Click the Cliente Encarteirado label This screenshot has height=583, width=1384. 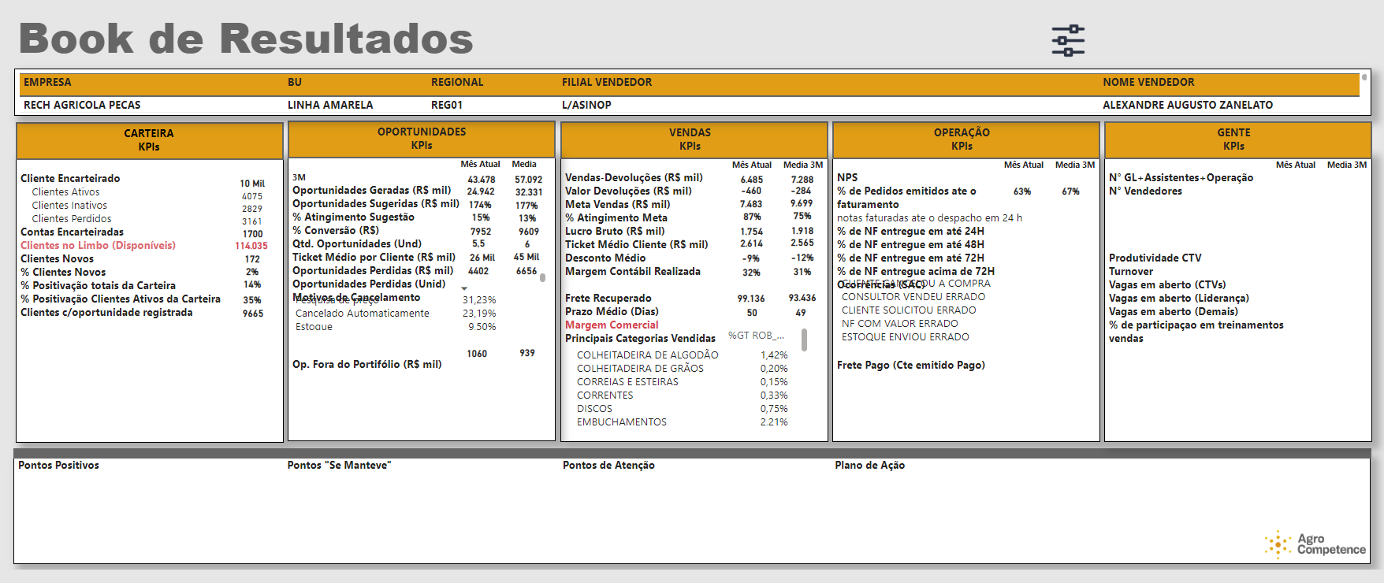[70, 179]
